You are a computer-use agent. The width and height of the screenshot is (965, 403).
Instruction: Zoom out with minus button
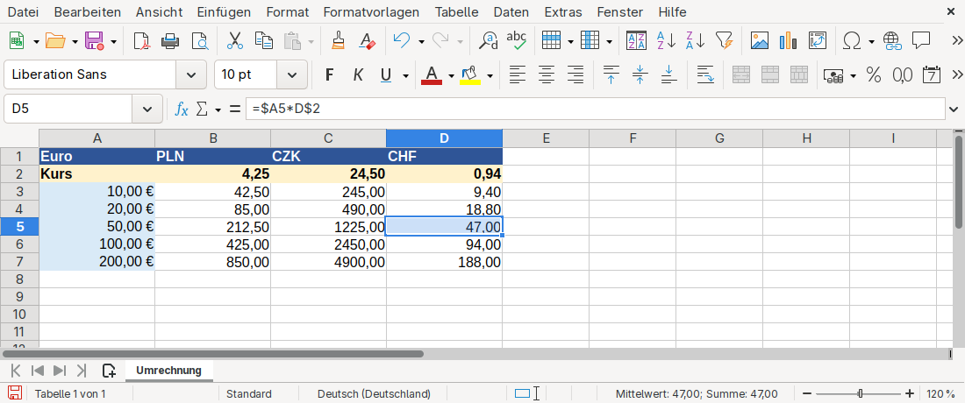807,393
